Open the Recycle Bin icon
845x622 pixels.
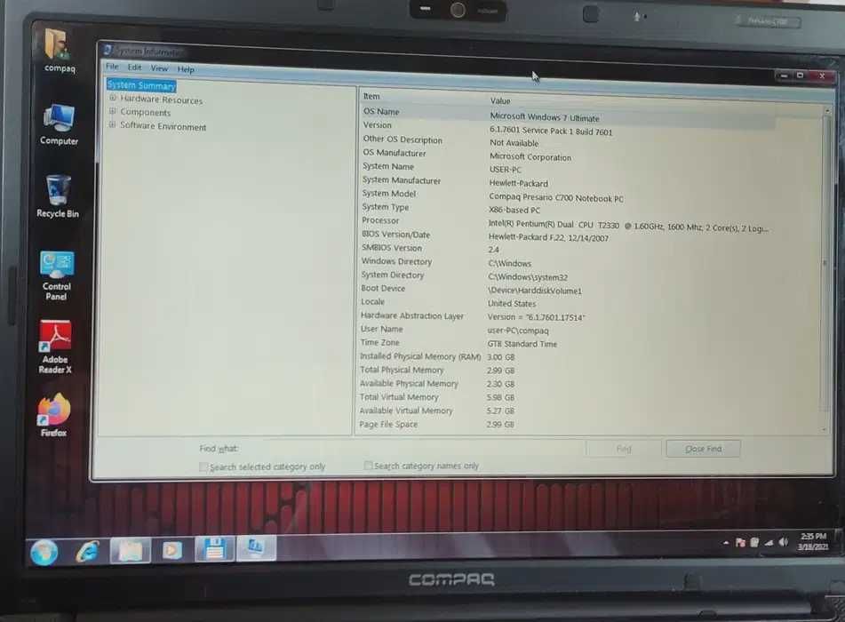pos(58,196)
